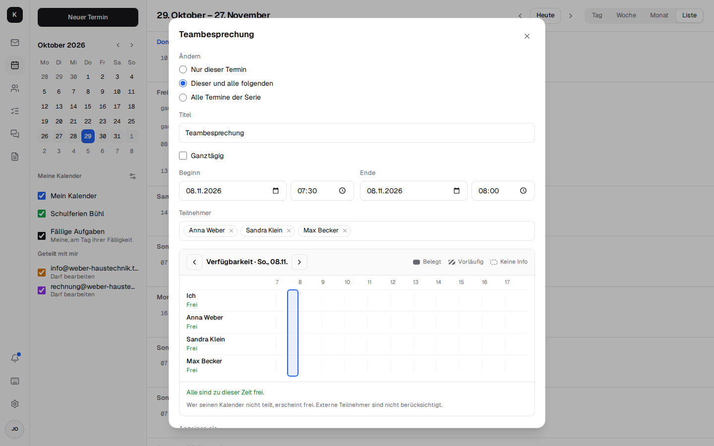Screen dimensions: 714x446
Task: Open the documents icon in sidebar
Action: click(x=15, y=157)
